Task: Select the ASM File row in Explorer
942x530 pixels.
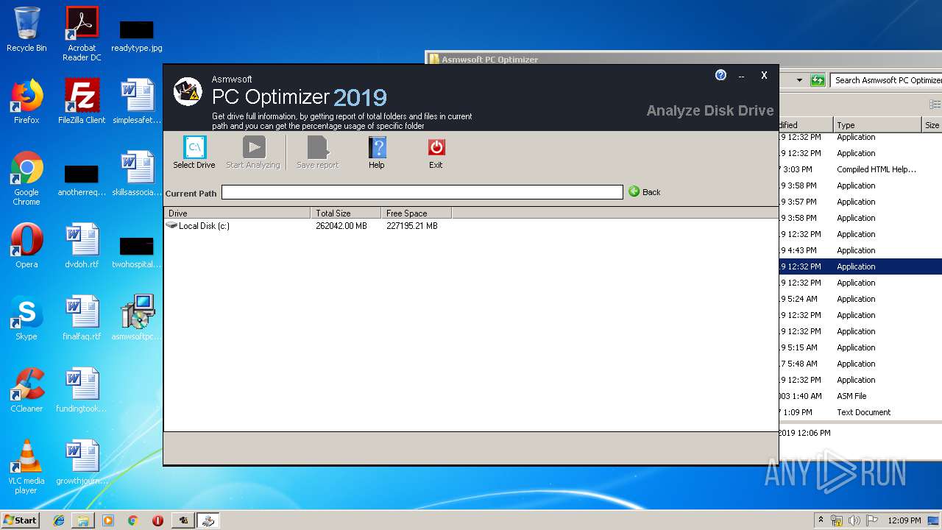Action: pos(860,396)
